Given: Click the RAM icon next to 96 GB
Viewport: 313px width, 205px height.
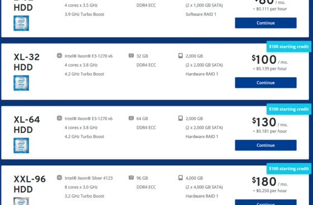Looking at the screenshot, I should (131, 178).
